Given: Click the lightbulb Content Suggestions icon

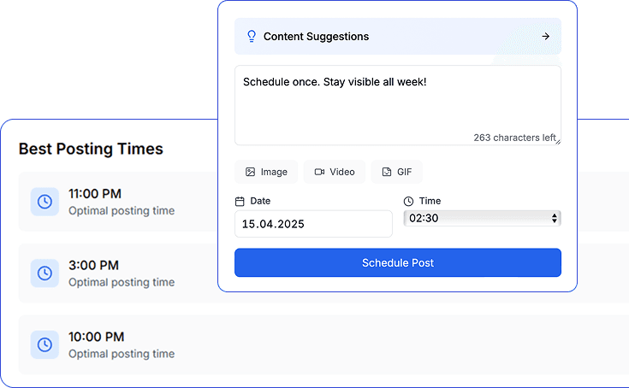Looking at the screenshot, I should [252, 37].
